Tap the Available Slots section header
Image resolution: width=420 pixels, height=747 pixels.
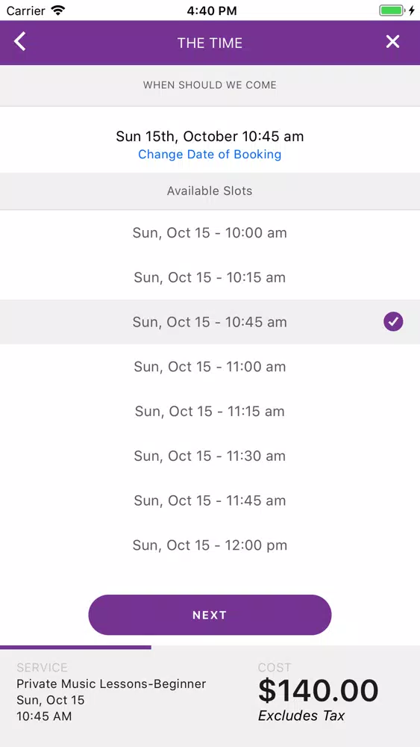tap(210, 191)
